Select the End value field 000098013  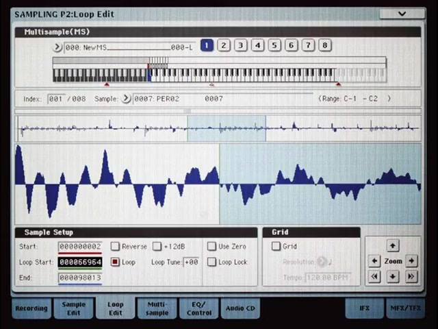click(x=80, y=278)
